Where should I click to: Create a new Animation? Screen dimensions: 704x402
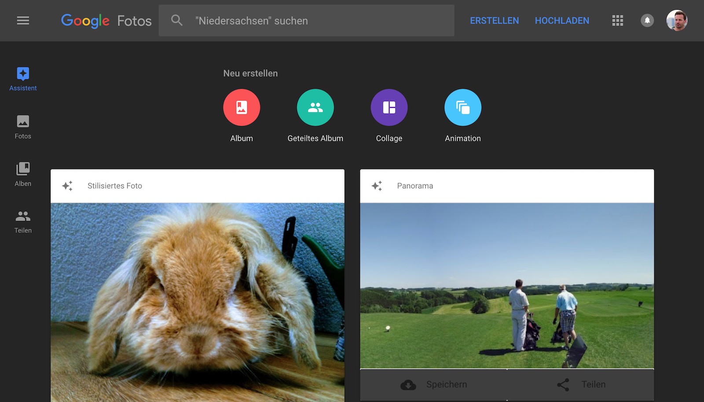[x=462, y=107]
